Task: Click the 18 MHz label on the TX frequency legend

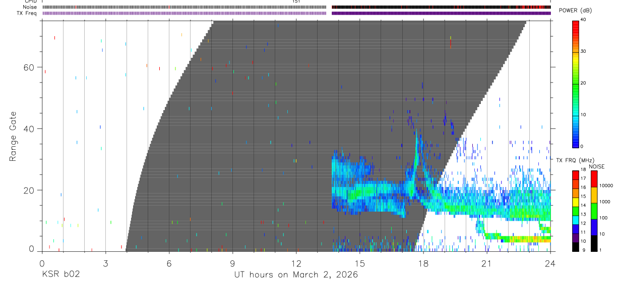Action: [583, 169]
